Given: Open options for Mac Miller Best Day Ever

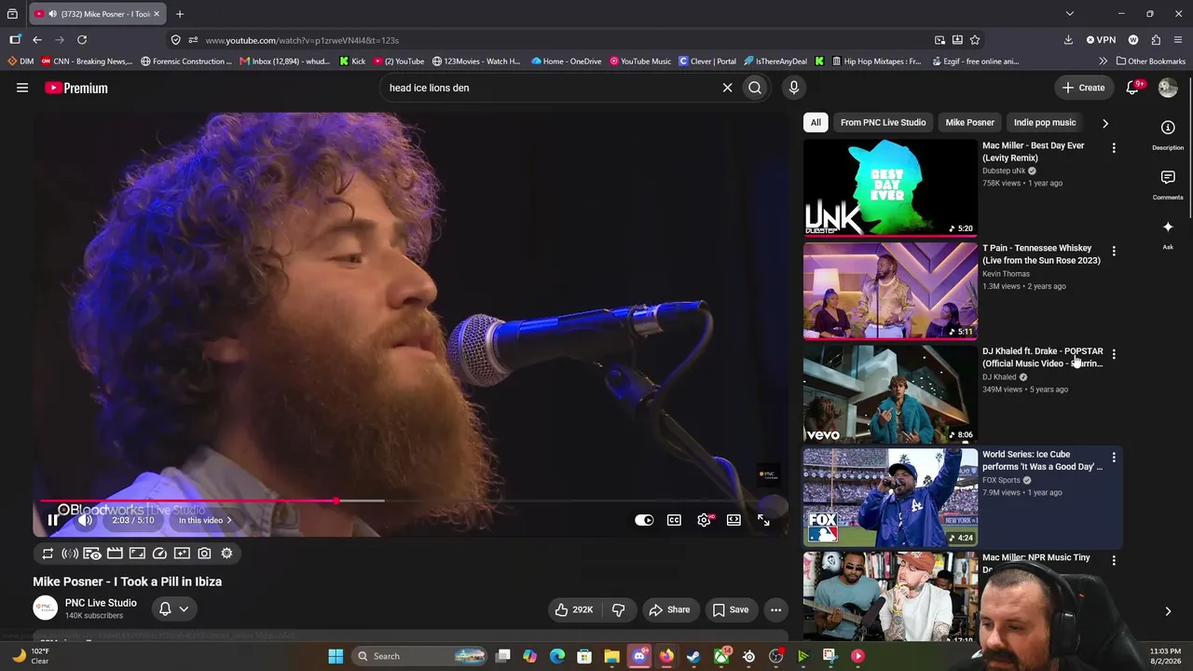Looking at the screenshot, I should 1114,148.
